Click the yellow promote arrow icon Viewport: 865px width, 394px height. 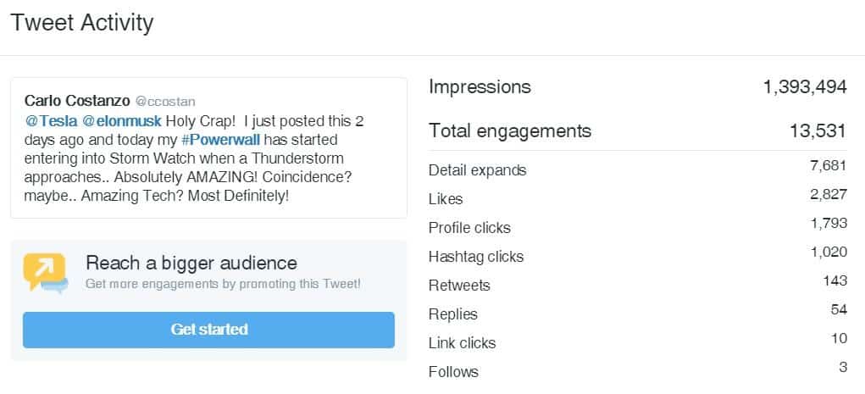45,272
